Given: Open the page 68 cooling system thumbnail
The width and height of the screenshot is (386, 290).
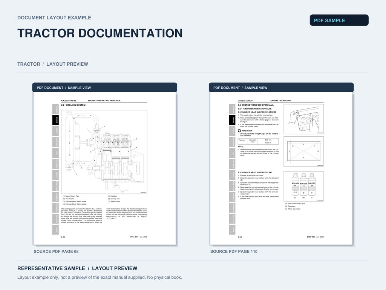Looking at the screenshot, I should [x=105, y=168].
